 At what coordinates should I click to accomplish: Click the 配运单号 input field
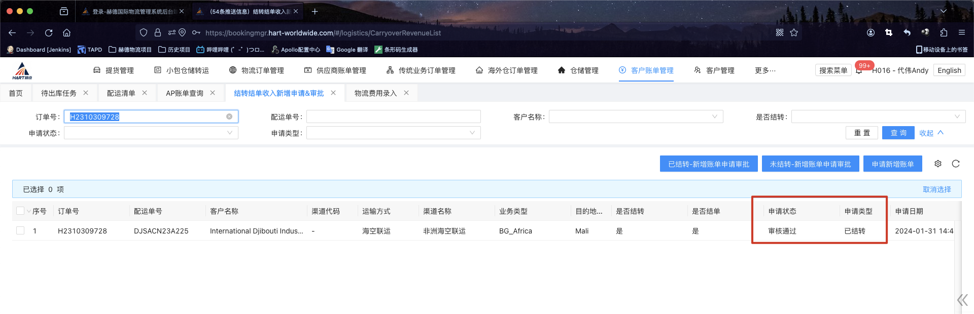click(393, 117)
